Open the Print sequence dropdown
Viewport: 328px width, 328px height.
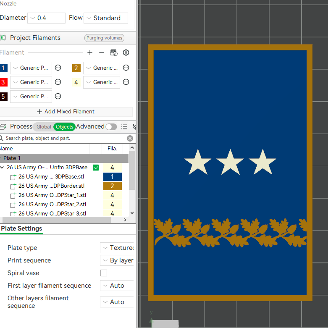click(x=117, y=260)
